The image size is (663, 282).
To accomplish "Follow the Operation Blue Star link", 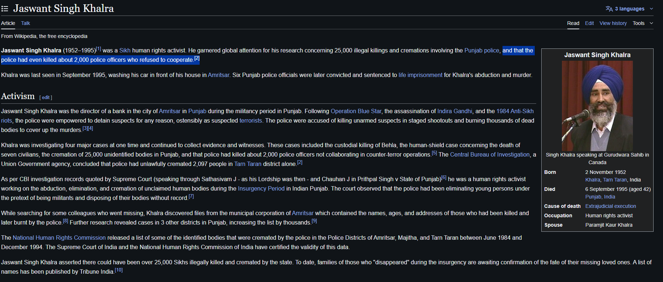I will 356,111.
